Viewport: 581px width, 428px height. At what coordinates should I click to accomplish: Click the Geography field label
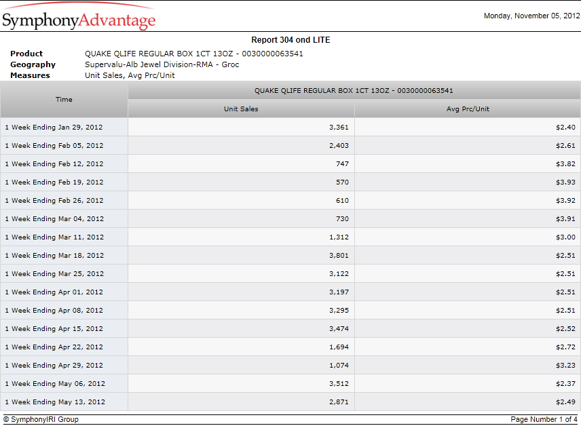click(x=33, y=64)
